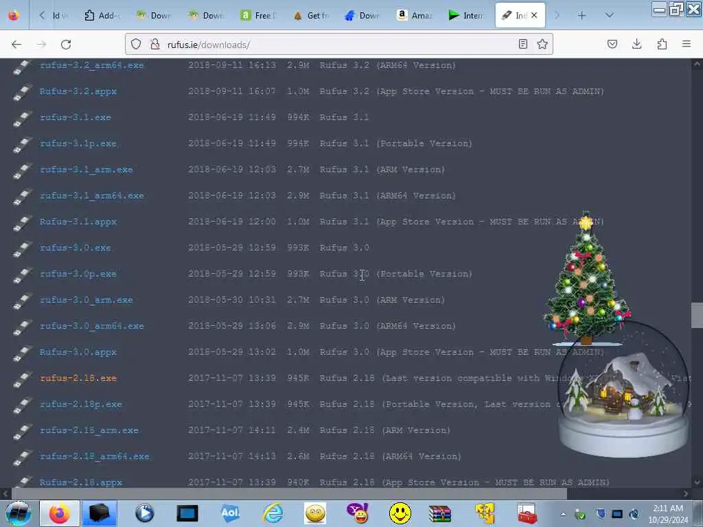Click USB drive icon beside rufus-2.18.exe
The height and width of the screenshot is (527, 703).
pos(21,379)
